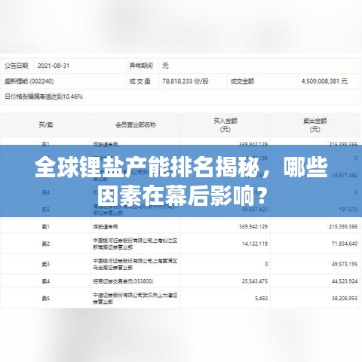This screenshot has height=362, width=362.
Task: Click 215,393,366 in the 卖1 row
Action: pyautogui.click(x=343, y=227)
